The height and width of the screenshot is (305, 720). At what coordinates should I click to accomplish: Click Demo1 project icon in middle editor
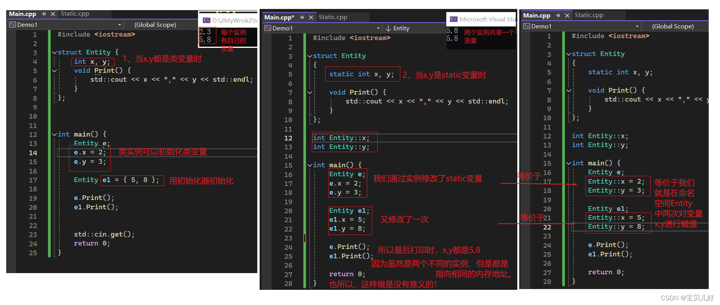(x=268, y=28)
